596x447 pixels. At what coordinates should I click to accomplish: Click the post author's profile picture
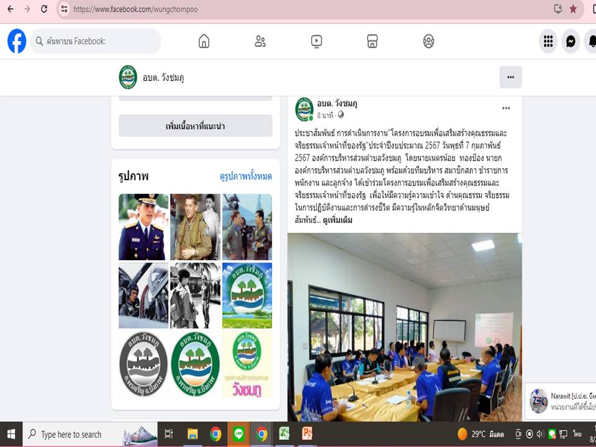pos(304,109)
